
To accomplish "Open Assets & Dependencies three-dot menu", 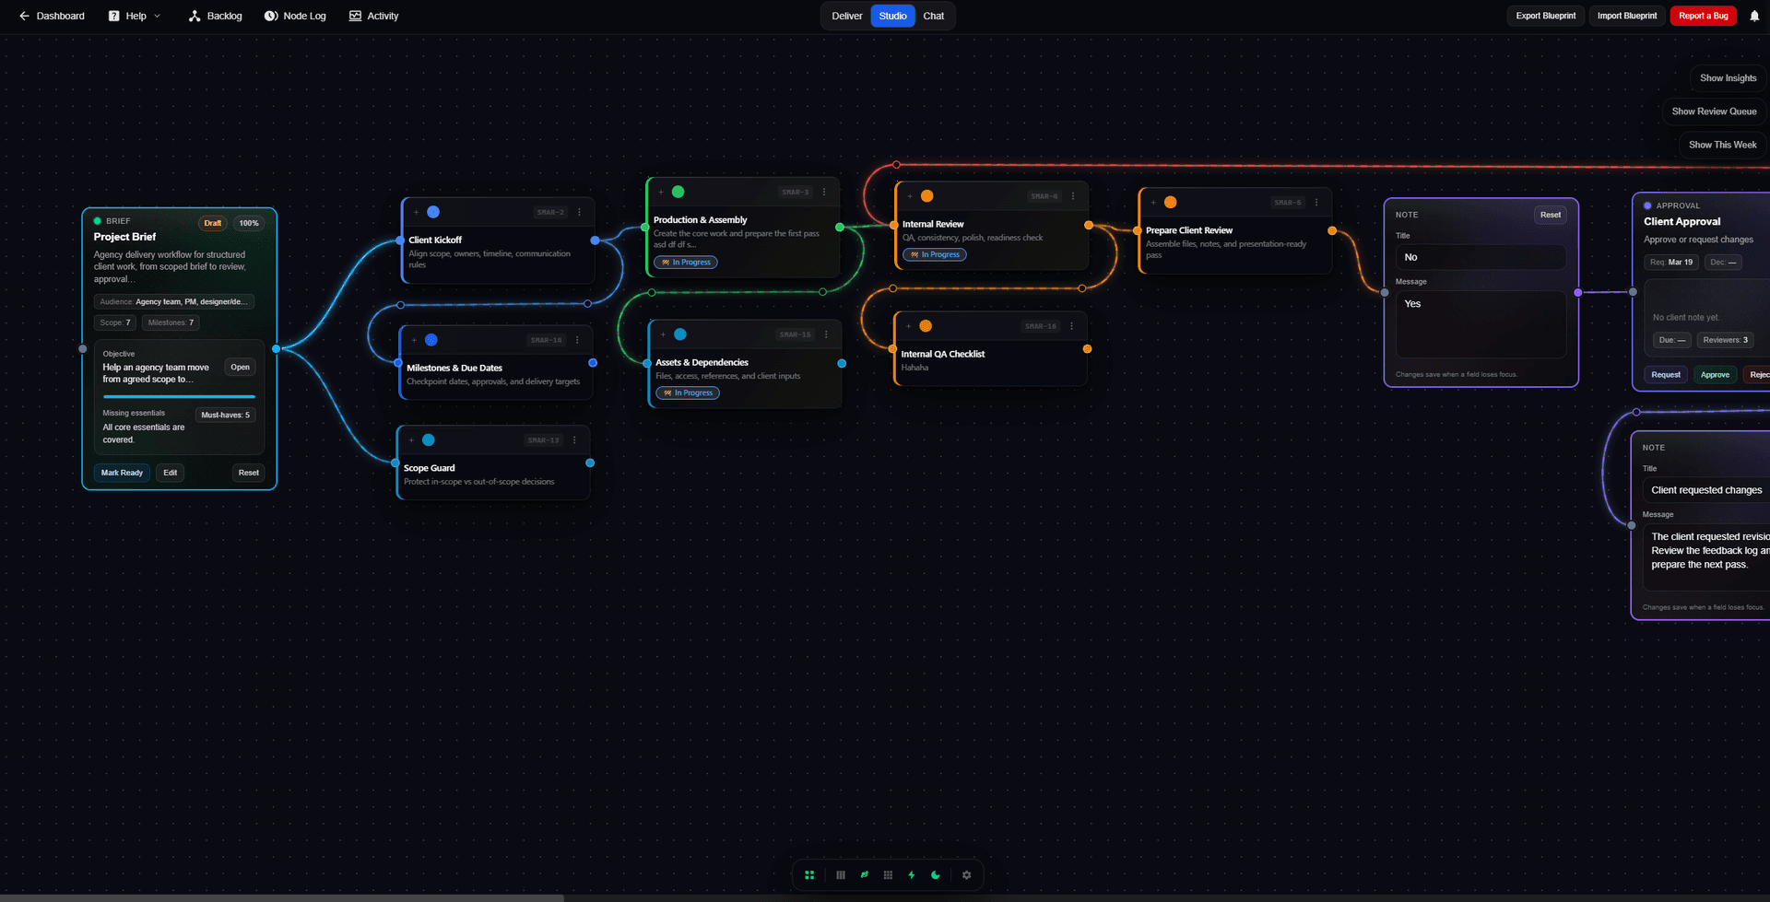I will [826, 334].
